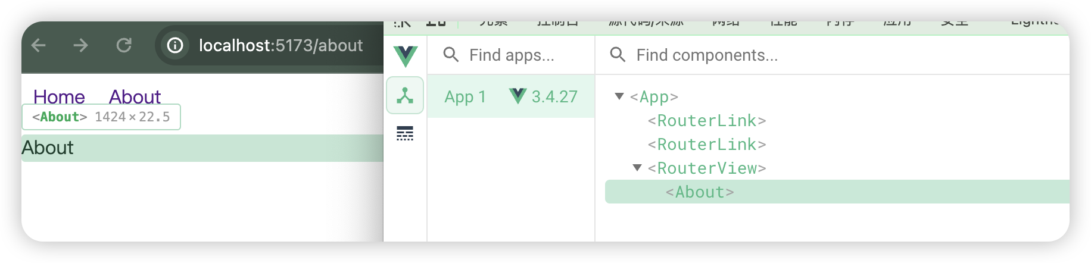Open the Timeline panel icon
Viewport: 1091px width, 263px height.
tap(405, 133)
